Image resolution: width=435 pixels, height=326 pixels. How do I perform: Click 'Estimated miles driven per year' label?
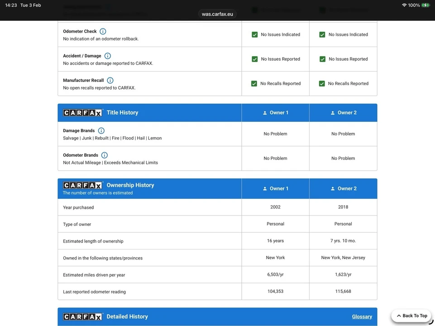point(94,275)
